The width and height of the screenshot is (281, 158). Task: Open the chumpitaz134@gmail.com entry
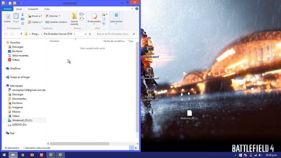tap(29, 90)
